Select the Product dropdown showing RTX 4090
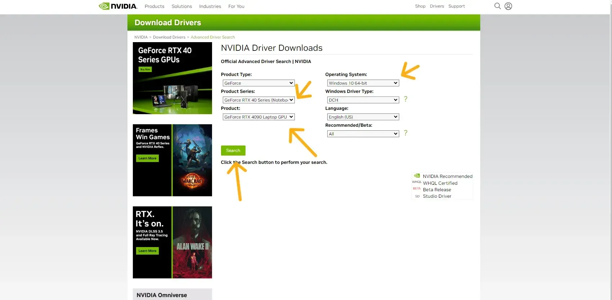 [258, 117]
